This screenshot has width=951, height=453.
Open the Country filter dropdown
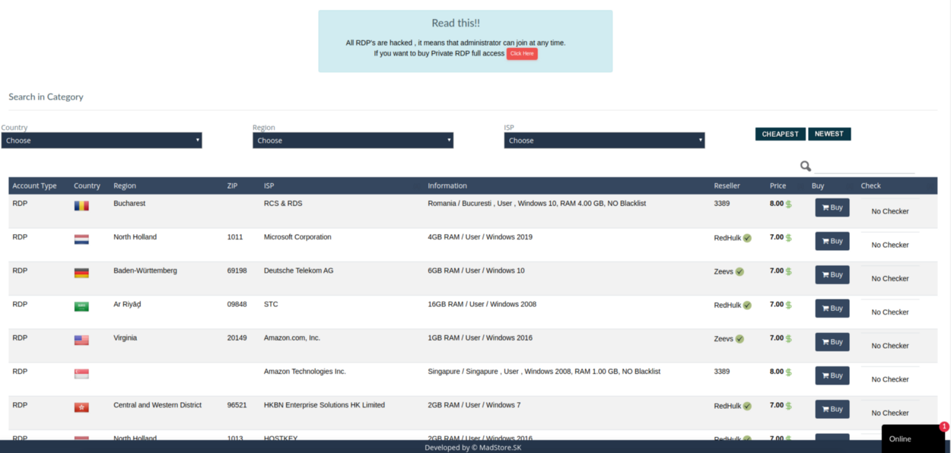(101, 141)
